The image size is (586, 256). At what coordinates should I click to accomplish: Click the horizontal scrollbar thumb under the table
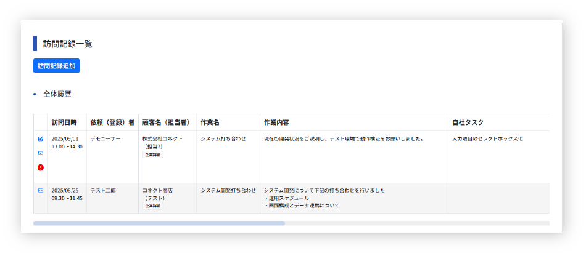[x=159, y=223]
